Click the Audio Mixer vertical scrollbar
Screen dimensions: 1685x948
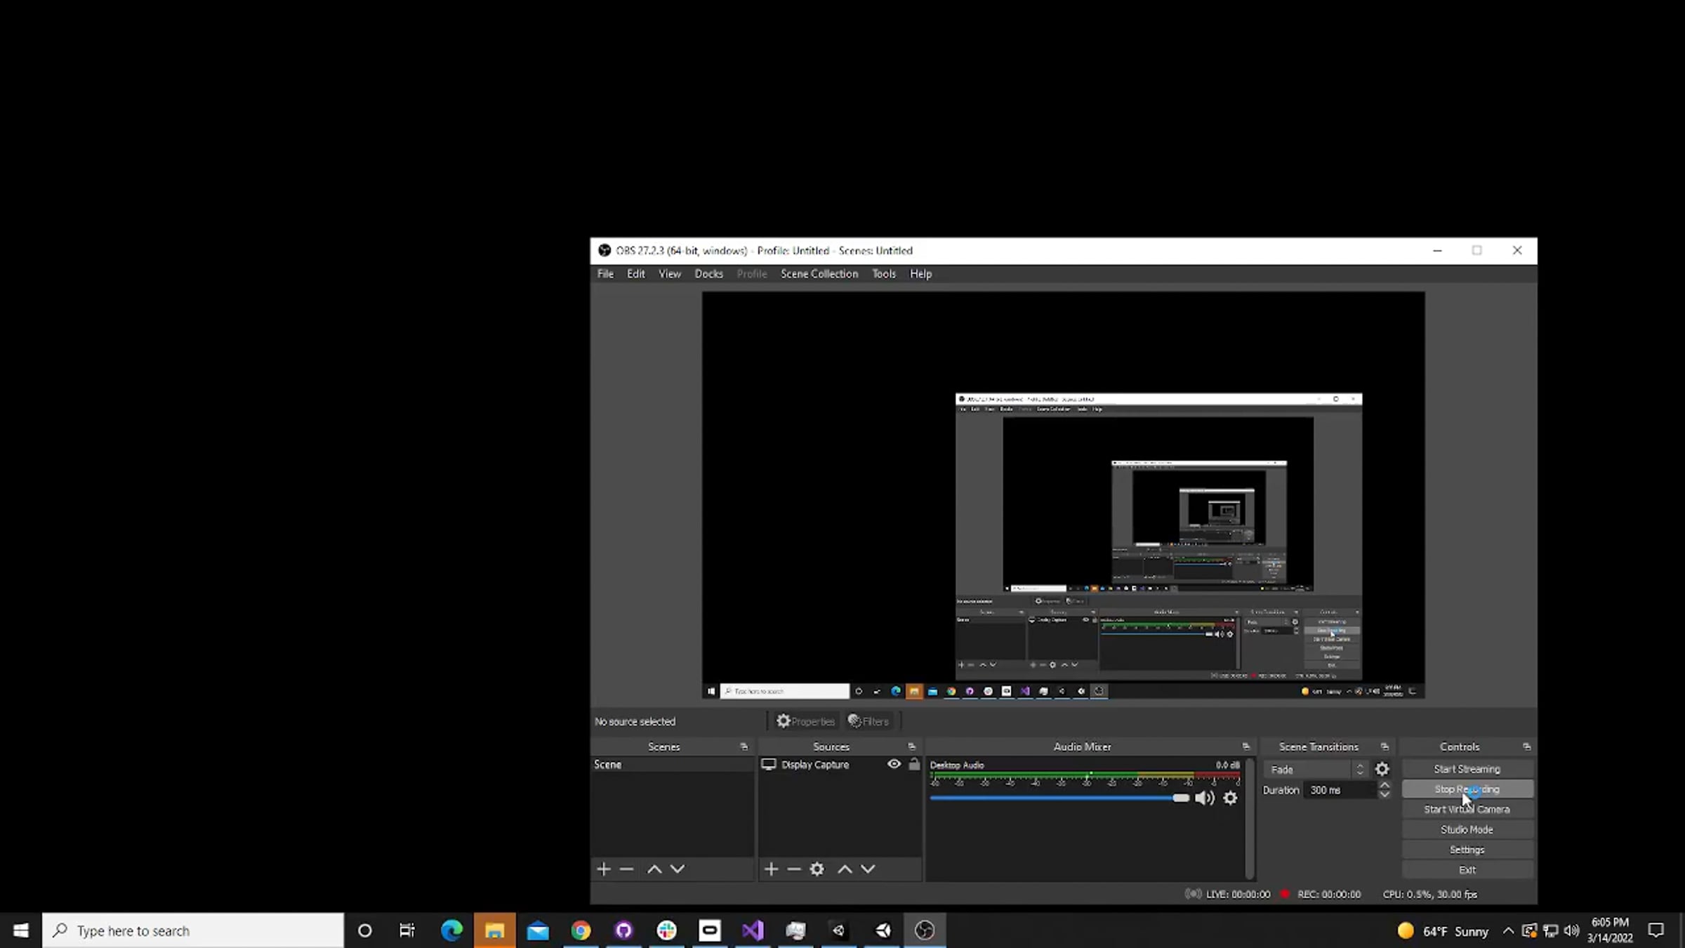1250,818
